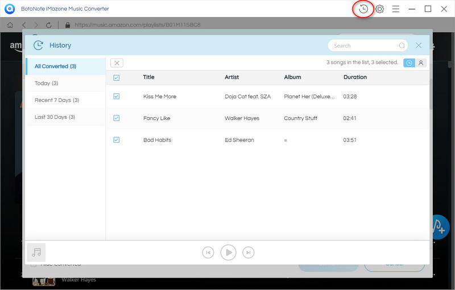Switch to sort-by-artist view icon
This screenshot has width=455, height=290.
coord(421,63)
